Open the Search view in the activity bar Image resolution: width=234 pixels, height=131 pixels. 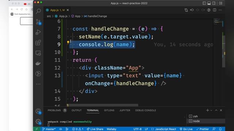point(38,11)
